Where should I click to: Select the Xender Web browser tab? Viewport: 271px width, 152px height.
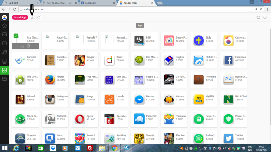136,3
